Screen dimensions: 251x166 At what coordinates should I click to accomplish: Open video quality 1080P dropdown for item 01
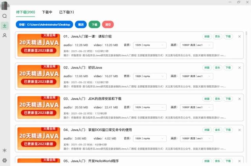pos(196,45)
